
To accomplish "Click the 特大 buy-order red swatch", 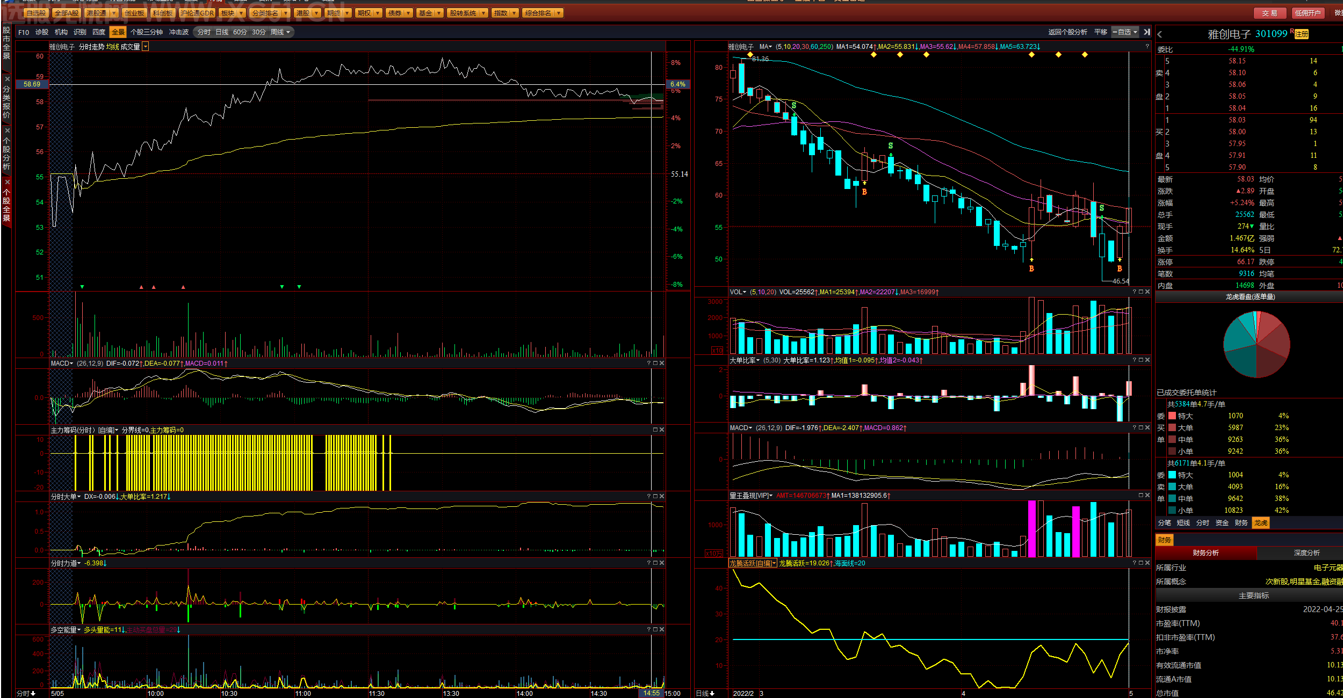I will coord(1172,416).
